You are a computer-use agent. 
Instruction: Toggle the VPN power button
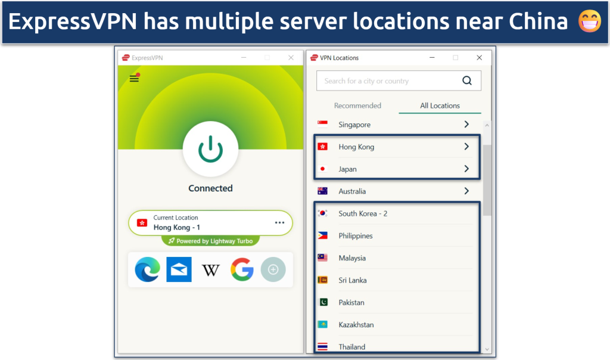210,148
